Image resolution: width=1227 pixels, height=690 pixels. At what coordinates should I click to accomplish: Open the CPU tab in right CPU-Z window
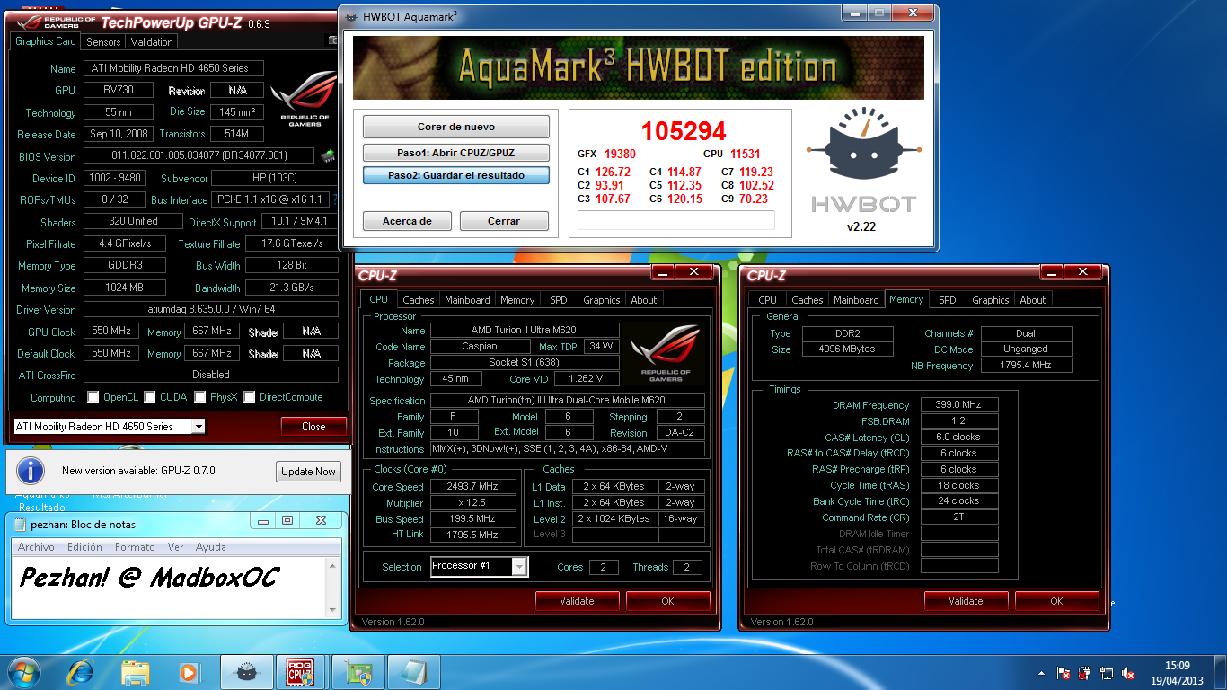click(x=768, y=300)
